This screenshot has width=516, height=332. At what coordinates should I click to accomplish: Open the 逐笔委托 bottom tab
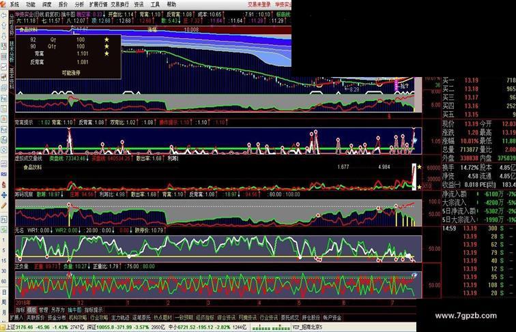(x=141, y=318)
